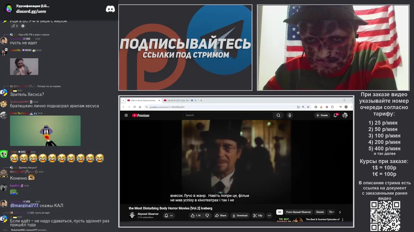Viewport: 414px width, 232px height.
Task: Show more filter chips with right arrow
Action: [x=340, y=212]
